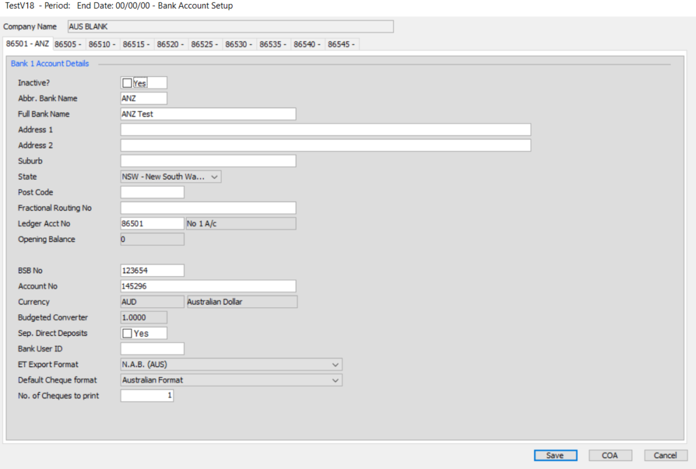The image size is (696, 469).
Task: Enable Sep. Direct Deposits
Action: pyautogui.click(x=127, y=333)
